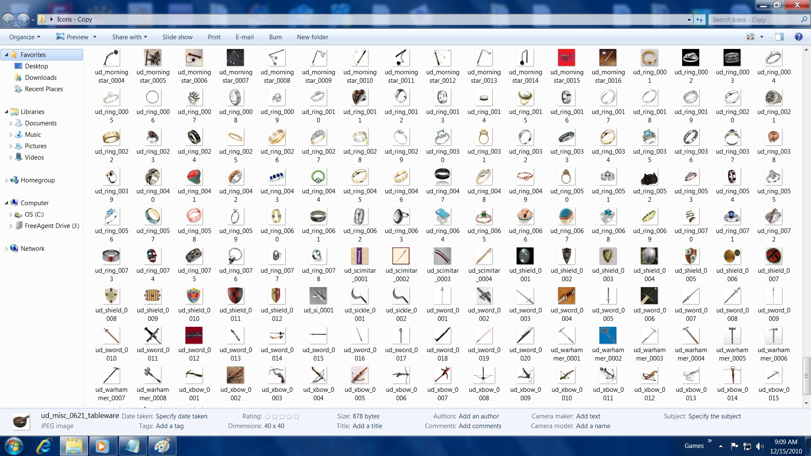Open the Share with menu
The width and height of the screenshot is (811, 456).
point(129,37)
